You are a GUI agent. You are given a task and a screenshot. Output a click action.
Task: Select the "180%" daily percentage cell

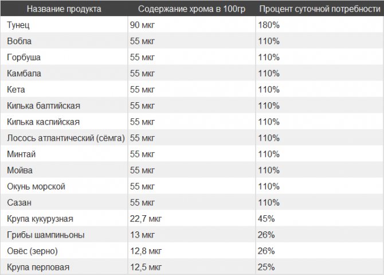point(269,25)
